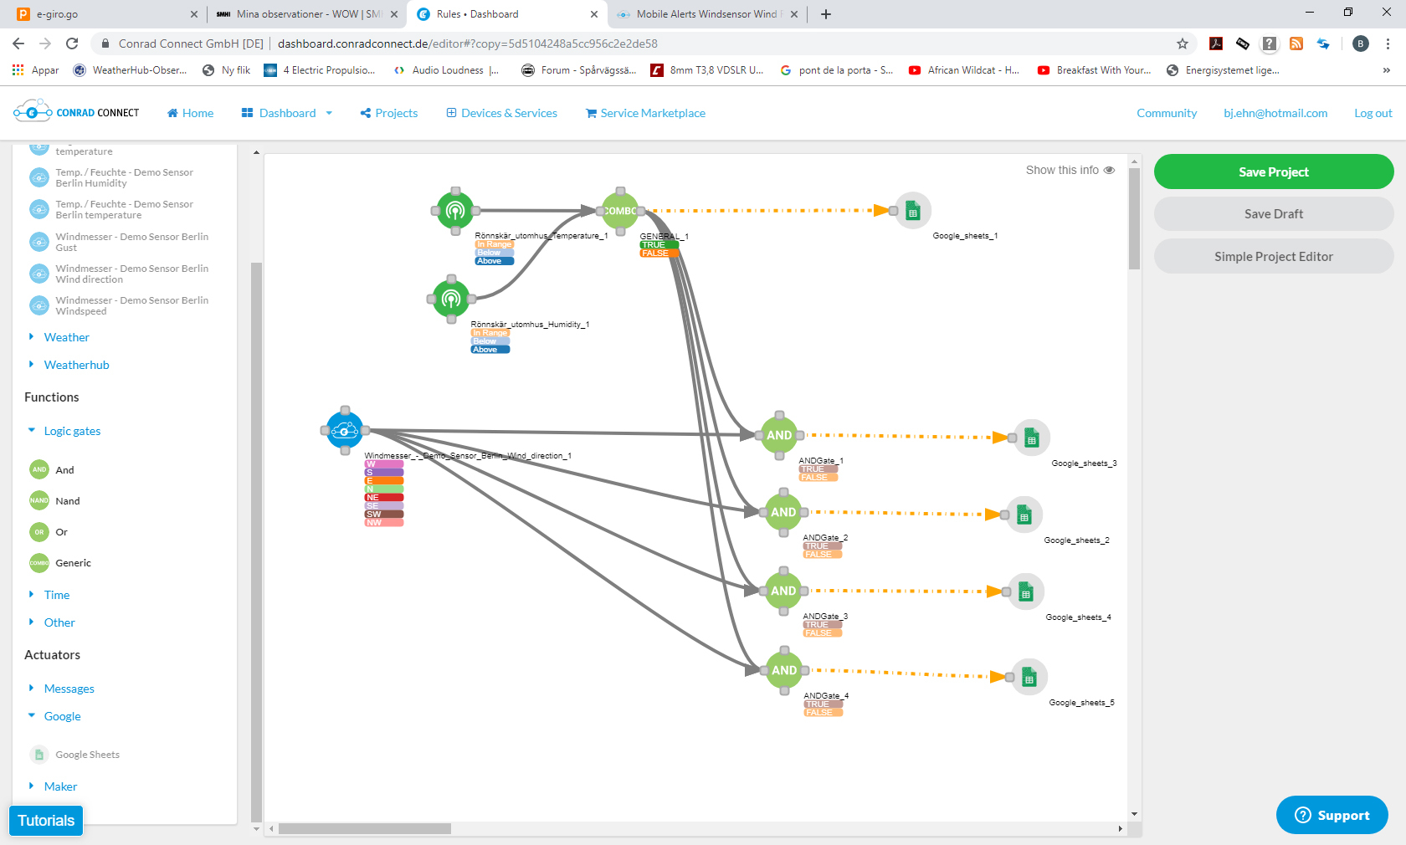Select Temp./Feuchte Demo Sensor Berlin Humidity
Viewport: 1406px width, 845px height.
[124, 177]
